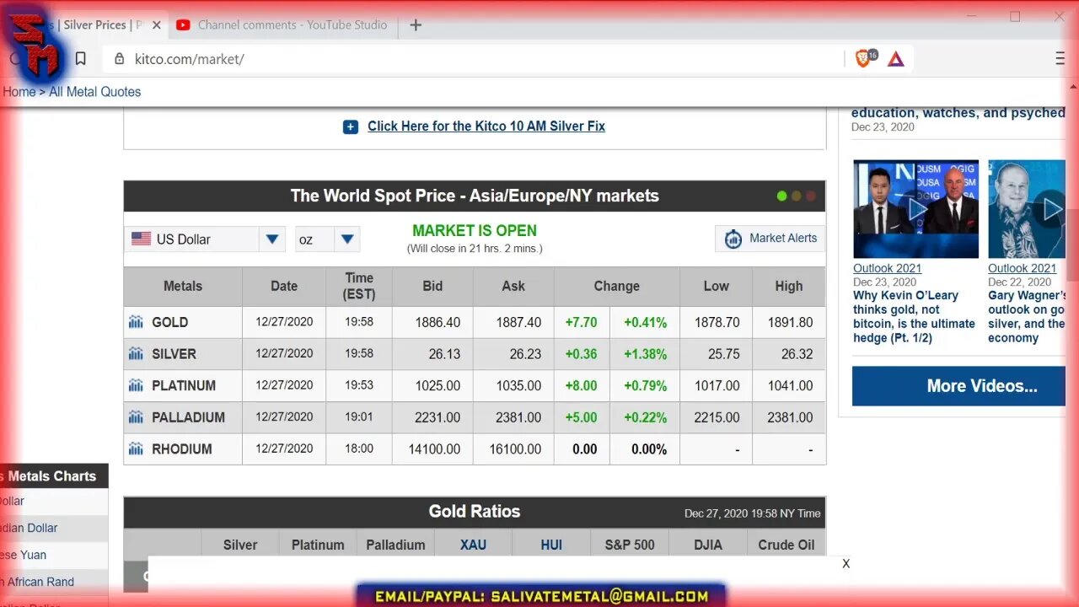Select the red status dot in spot price header
The height and width of the screenshot is (607, 1079).
click(x=811, y=196)
